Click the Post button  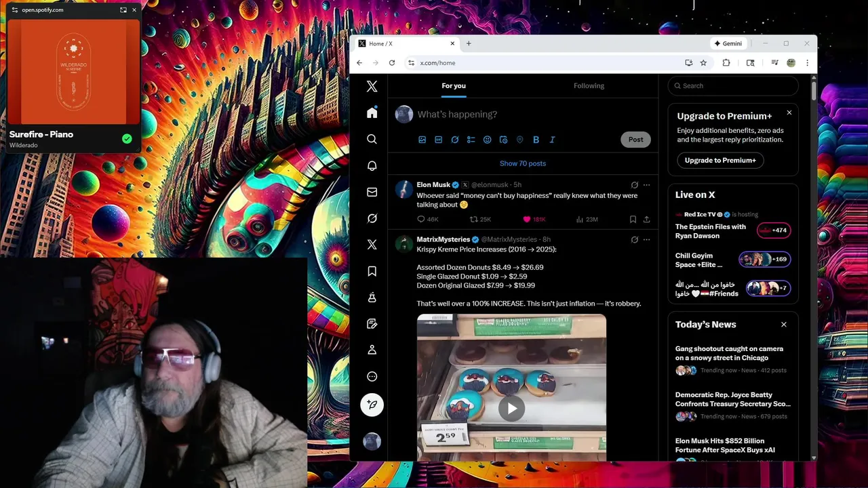(635, 140)
